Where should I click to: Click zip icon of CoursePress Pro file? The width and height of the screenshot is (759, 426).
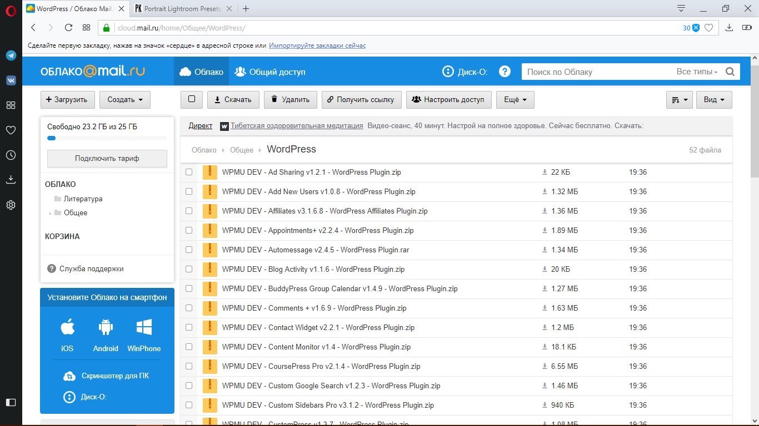coord(209,366)
